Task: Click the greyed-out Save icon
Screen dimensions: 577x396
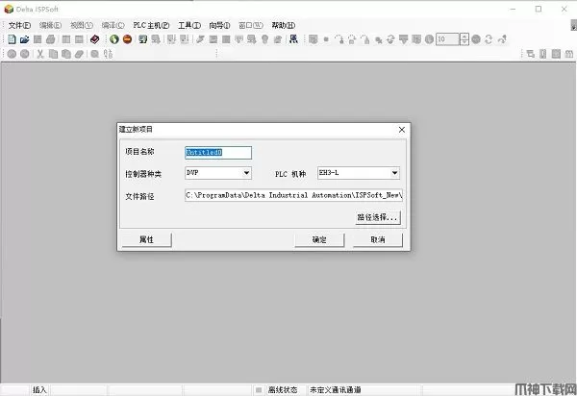Action: tap(38, 39)
